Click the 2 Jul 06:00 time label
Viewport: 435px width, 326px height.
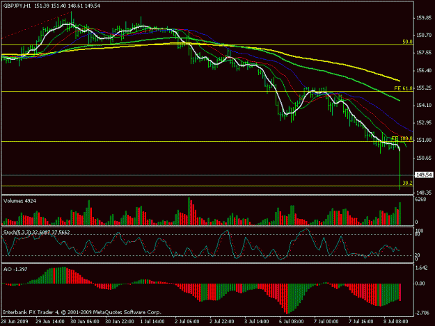pyautogui.click(x=187, y=321)
